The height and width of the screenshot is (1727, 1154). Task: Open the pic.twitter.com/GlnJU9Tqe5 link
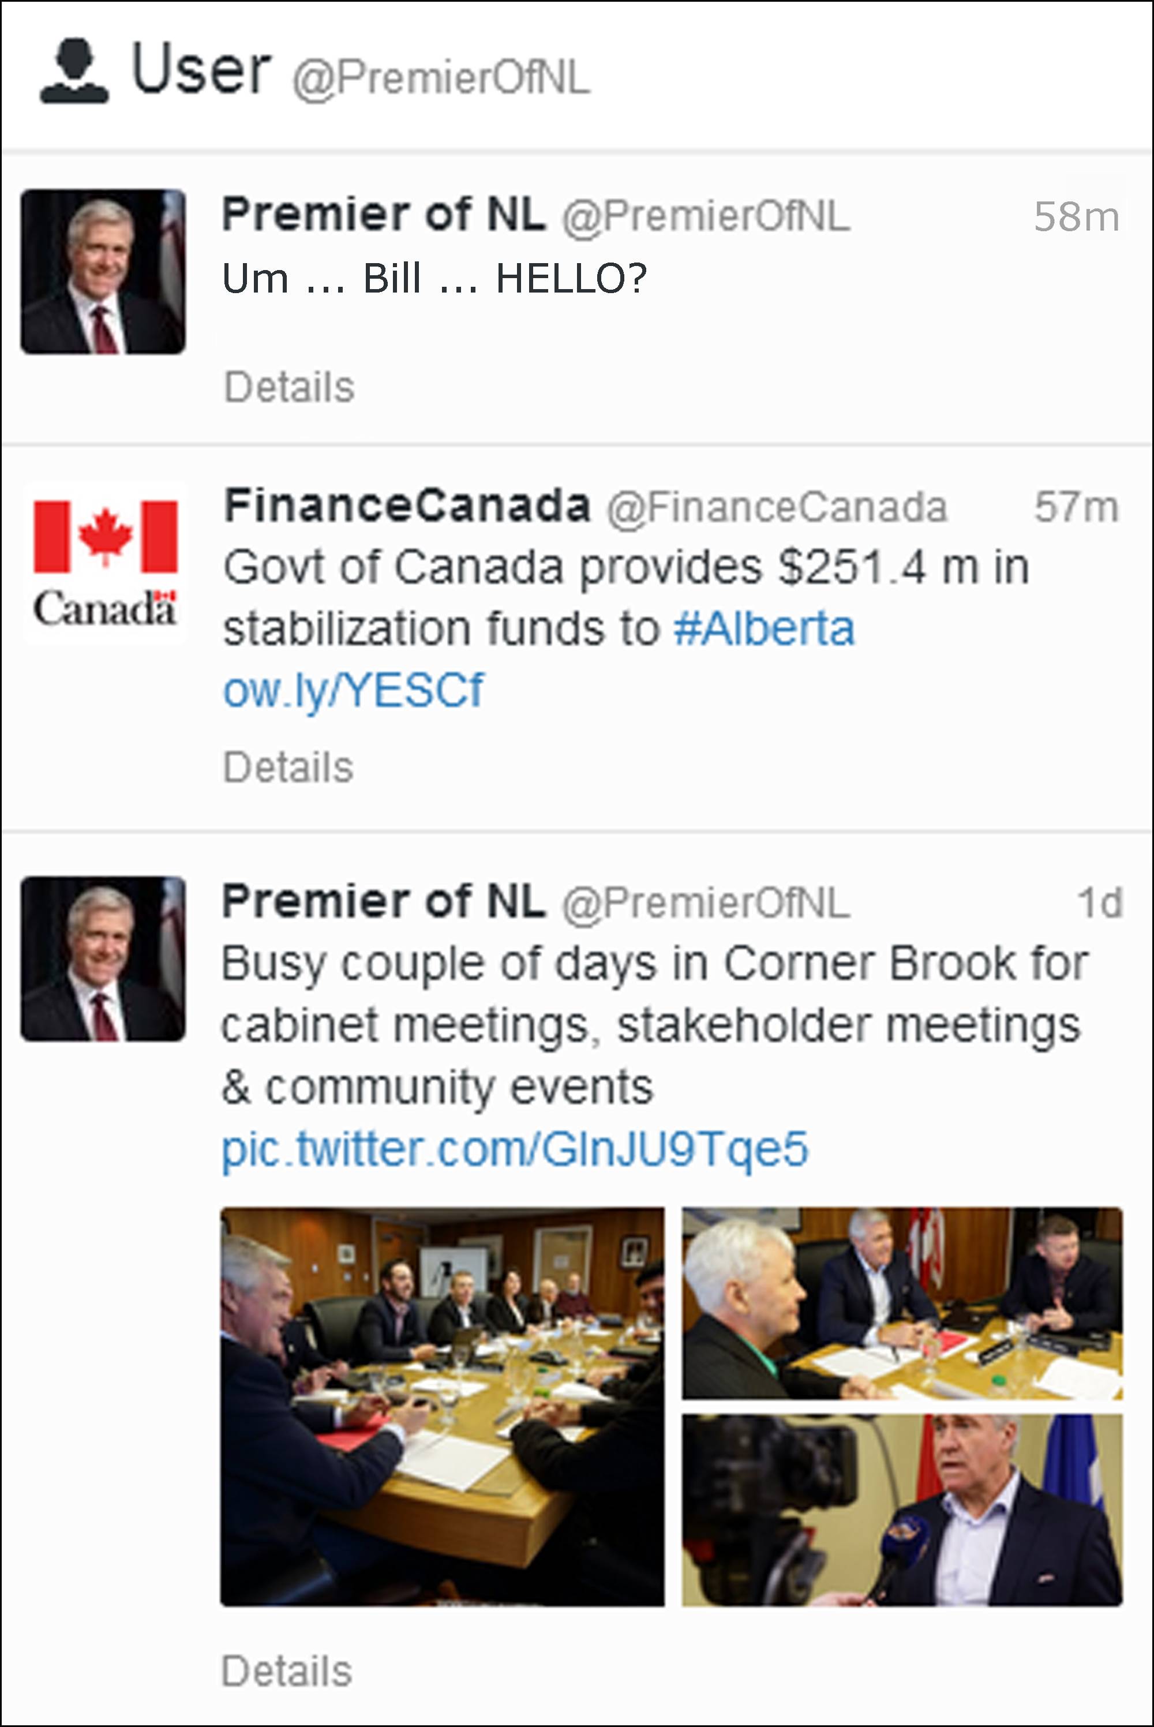(515, 1149)
